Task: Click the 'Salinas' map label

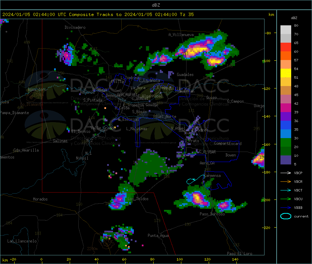Action: [x=60, y=141]
